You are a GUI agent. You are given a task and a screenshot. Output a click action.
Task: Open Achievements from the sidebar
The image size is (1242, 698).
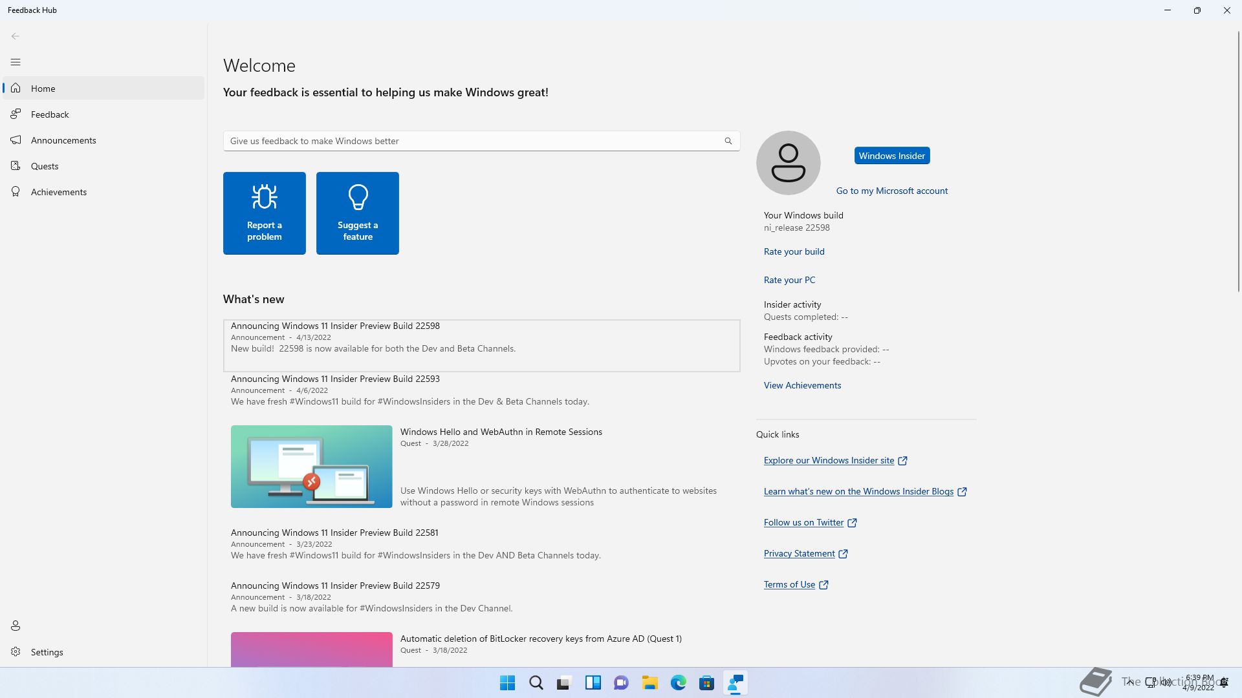pyautogui.click(x=103, y=192)
